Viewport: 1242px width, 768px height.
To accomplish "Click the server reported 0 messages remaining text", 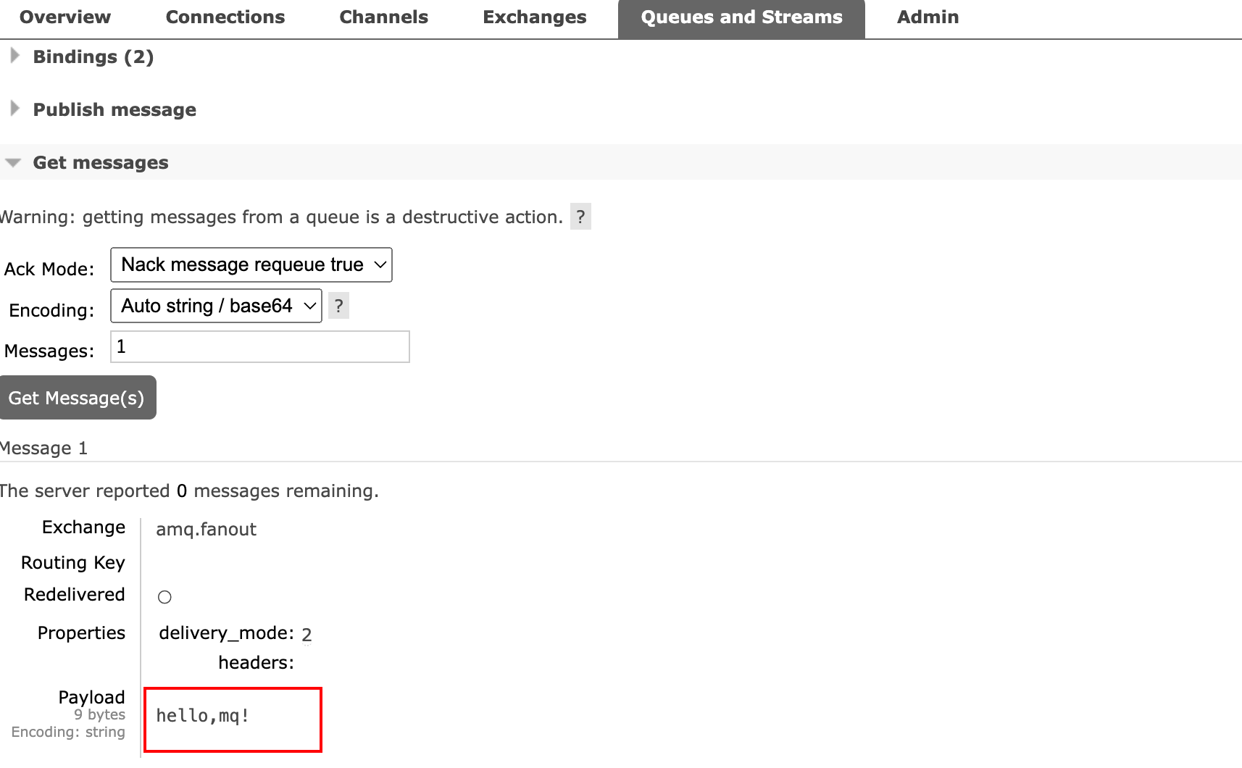I will 189,491.
